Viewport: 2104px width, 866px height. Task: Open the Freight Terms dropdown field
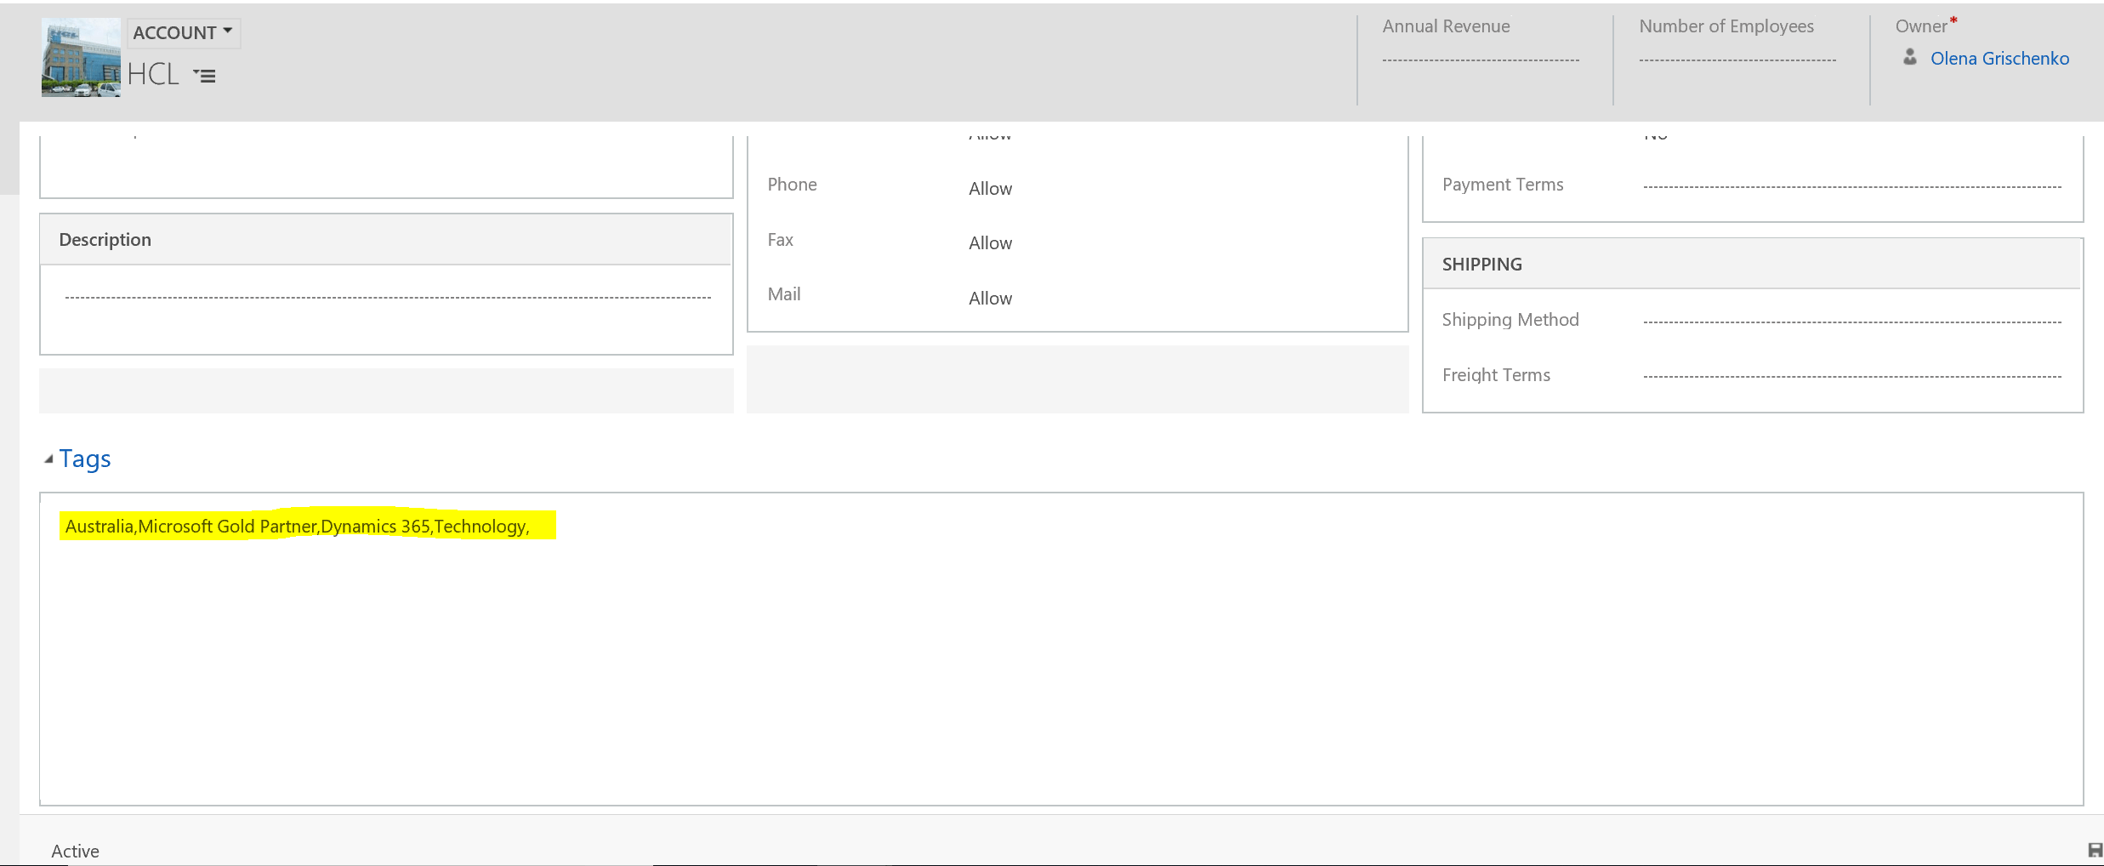click(1851, 376)
